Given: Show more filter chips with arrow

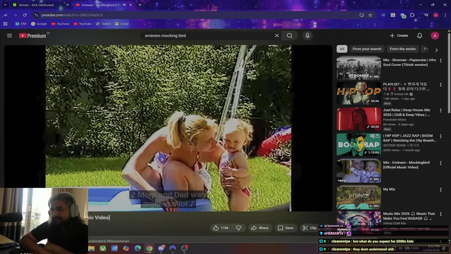Looking at the screenshot, I should click(436, 50).
